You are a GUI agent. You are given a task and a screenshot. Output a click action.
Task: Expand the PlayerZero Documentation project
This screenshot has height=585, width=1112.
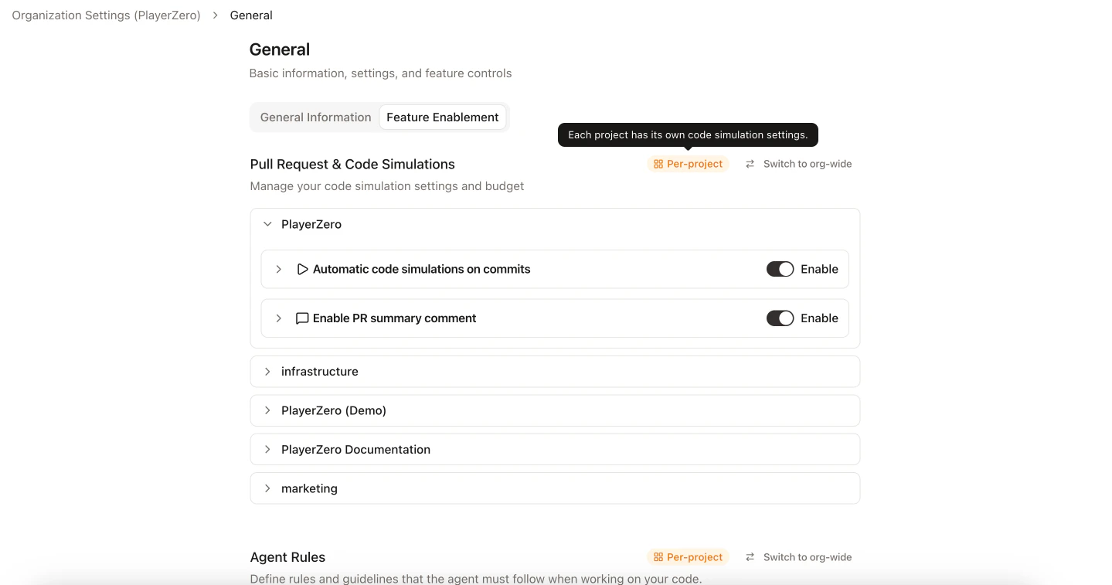(267, 449)
